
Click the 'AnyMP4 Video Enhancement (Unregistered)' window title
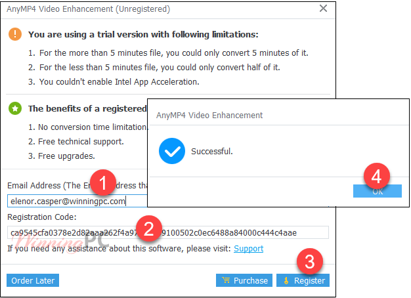click(89, 9)
